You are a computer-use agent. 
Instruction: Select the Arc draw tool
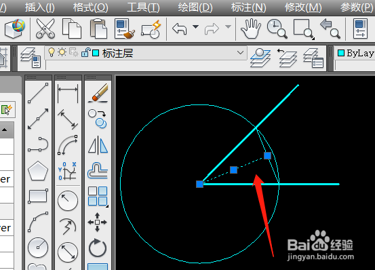pos(38,222)
